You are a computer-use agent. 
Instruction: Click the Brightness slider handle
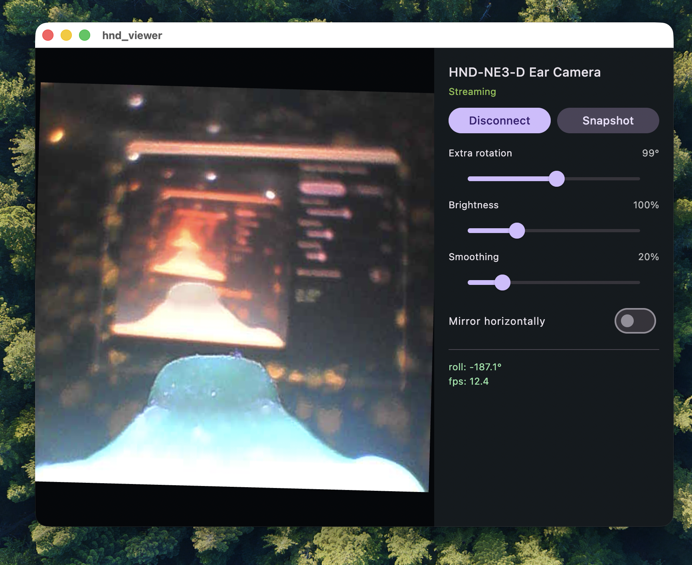click(x=517, y=231)
